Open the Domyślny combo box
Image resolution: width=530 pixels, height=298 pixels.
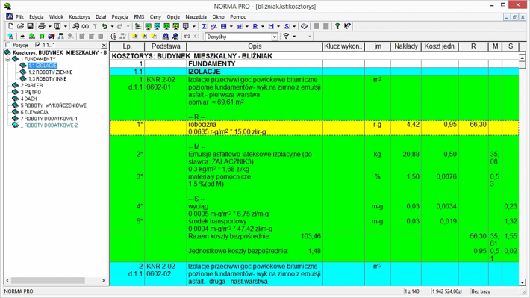click(242, 37)
